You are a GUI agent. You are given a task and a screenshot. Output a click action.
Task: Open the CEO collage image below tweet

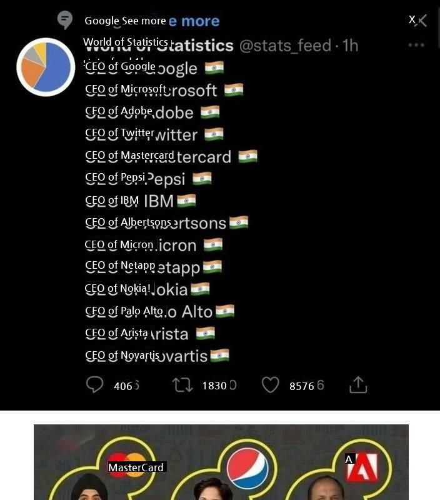(x=221, y=462)
